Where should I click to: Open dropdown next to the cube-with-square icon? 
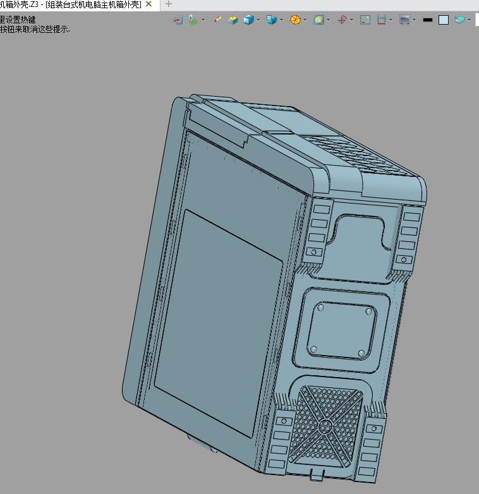coord(281,20)
